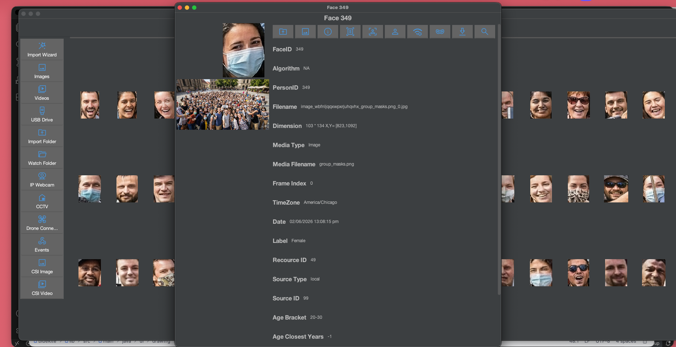Viewport: 676px width, 347px height.
Task: Select the face thumbnail with cap and sunglasses
Action: coord(616,189)
